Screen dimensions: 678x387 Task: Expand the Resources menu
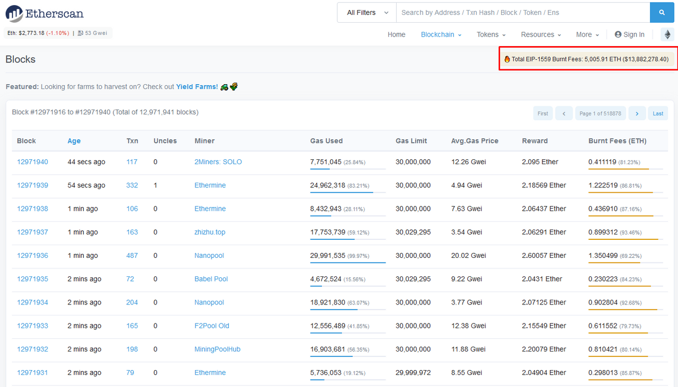(541, 34)
